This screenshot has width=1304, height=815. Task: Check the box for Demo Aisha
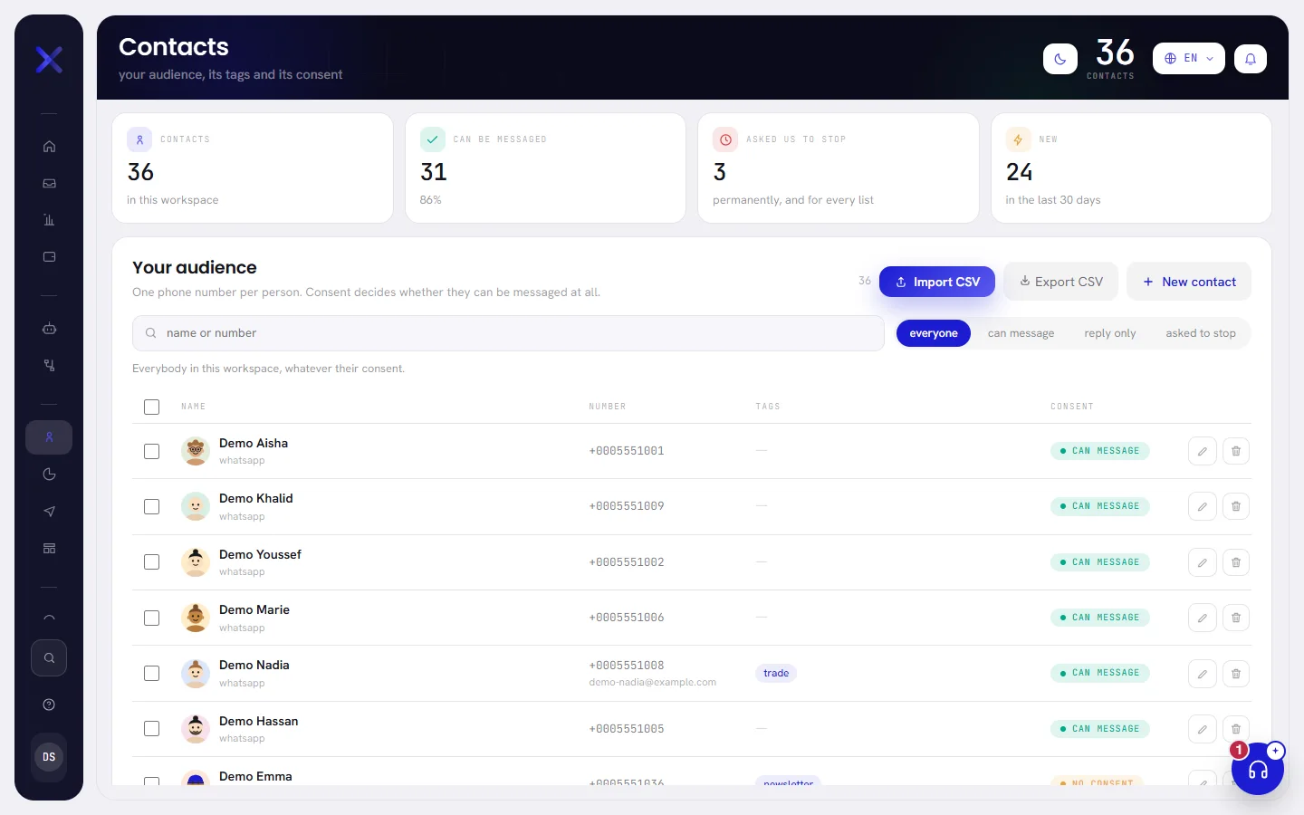click(x=151, y=451)
